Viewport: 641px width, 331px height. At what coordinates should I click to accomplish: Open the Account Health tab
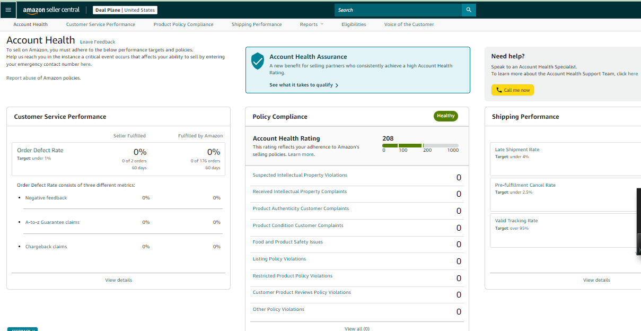(31, 24)
